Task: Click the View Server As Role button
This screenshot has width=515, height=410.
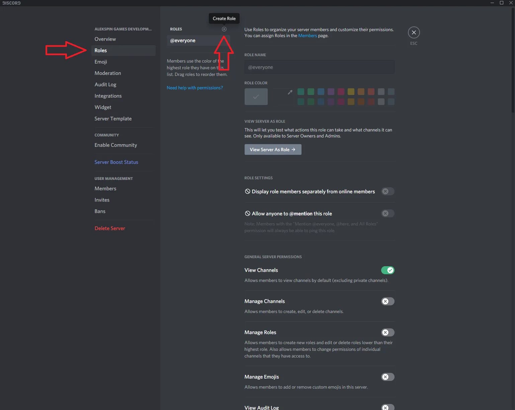Action: click(x=273, y=149)
